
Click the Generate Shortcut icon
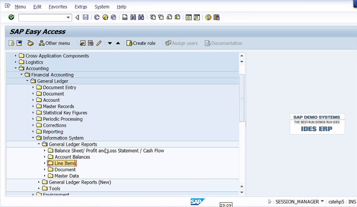tap(197, 17)
